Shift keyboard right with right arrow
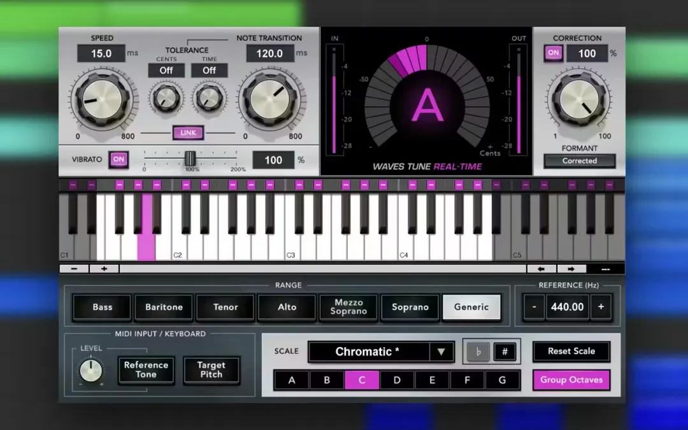 click(571, 269)
